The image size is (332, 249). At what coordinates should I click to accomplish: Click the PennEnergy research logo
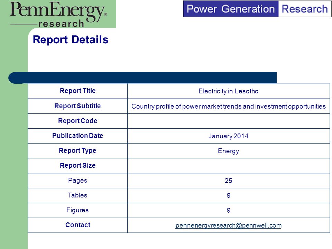tap(58, 15)
